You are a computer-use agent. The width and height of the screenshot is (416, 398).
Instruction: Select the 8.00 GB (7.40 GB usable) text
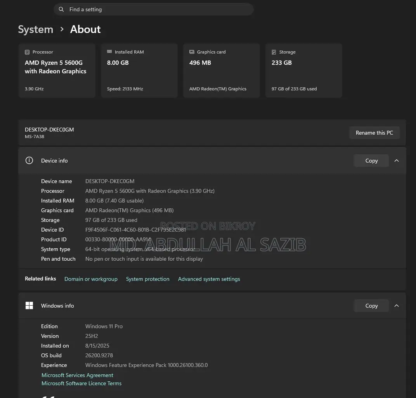(x=114, y=201)
